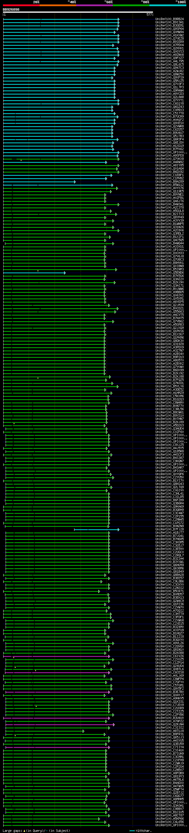
Task: Click the cyan ~100% identity legend segment
Action: 168,5
